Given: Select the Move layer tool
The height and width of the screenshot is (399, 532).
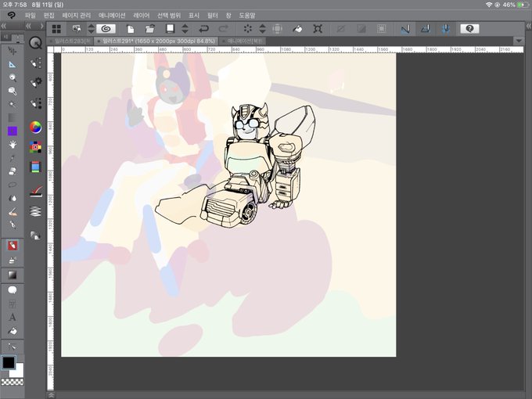Looking at the screenshot, I should pos(13,51).
